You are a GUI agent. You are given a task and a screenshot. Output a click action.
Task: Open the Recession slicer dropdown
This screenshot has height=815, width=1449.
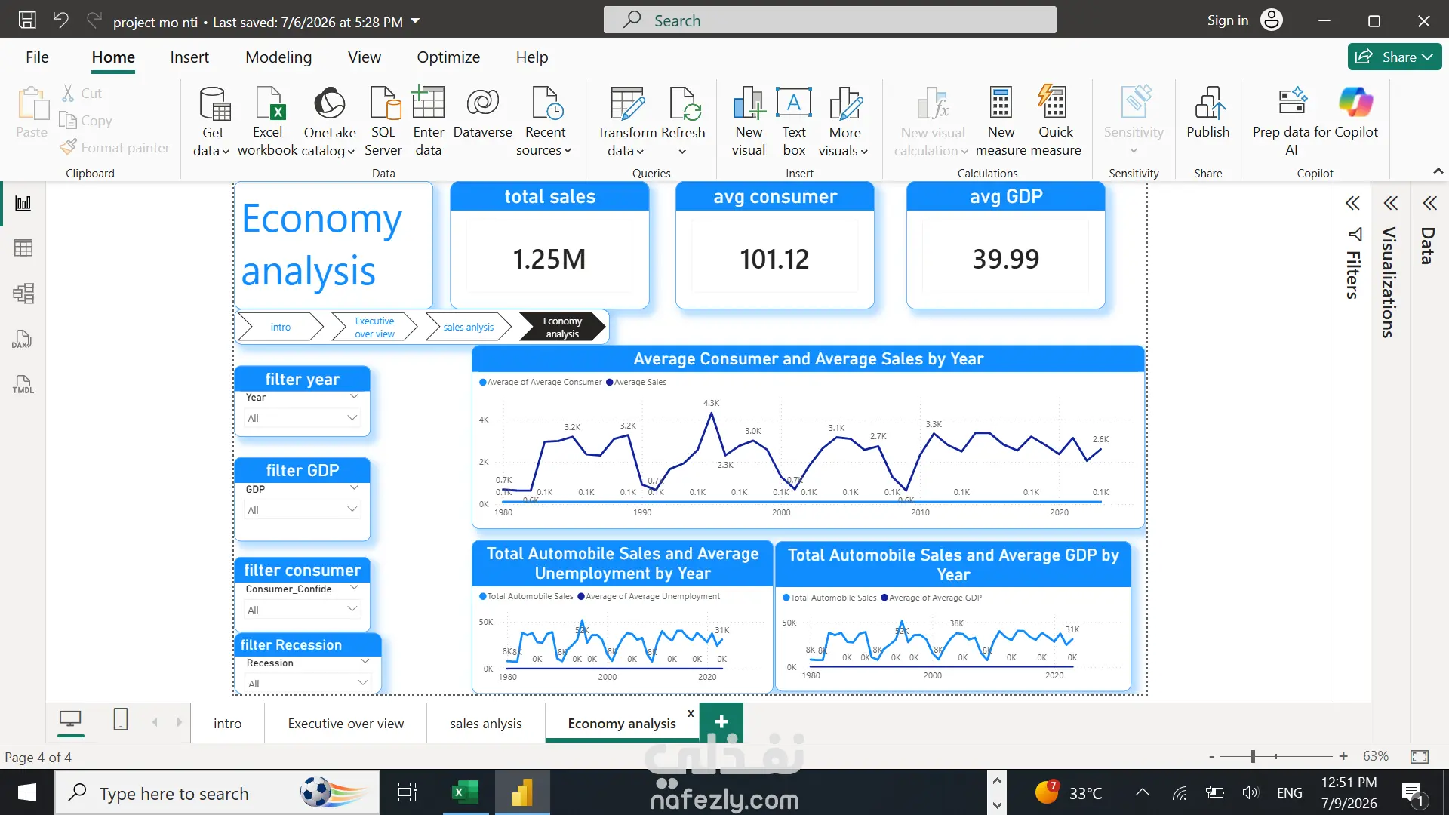[308, 684]
